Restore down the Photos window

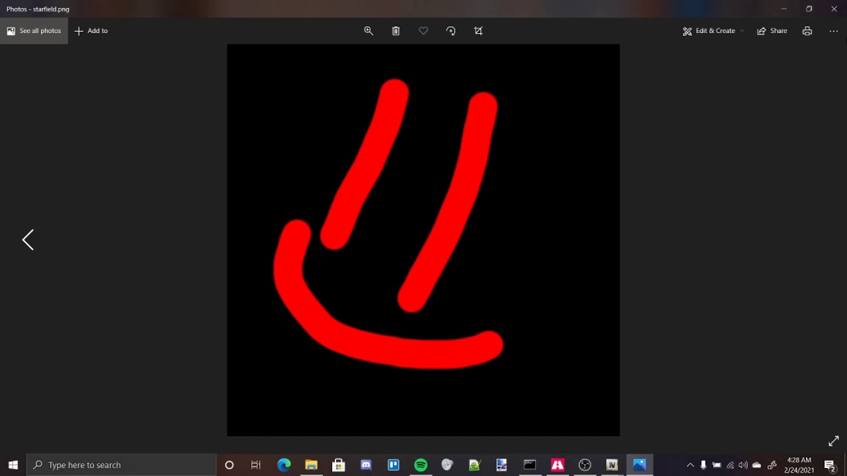click(x=809, y=9)
